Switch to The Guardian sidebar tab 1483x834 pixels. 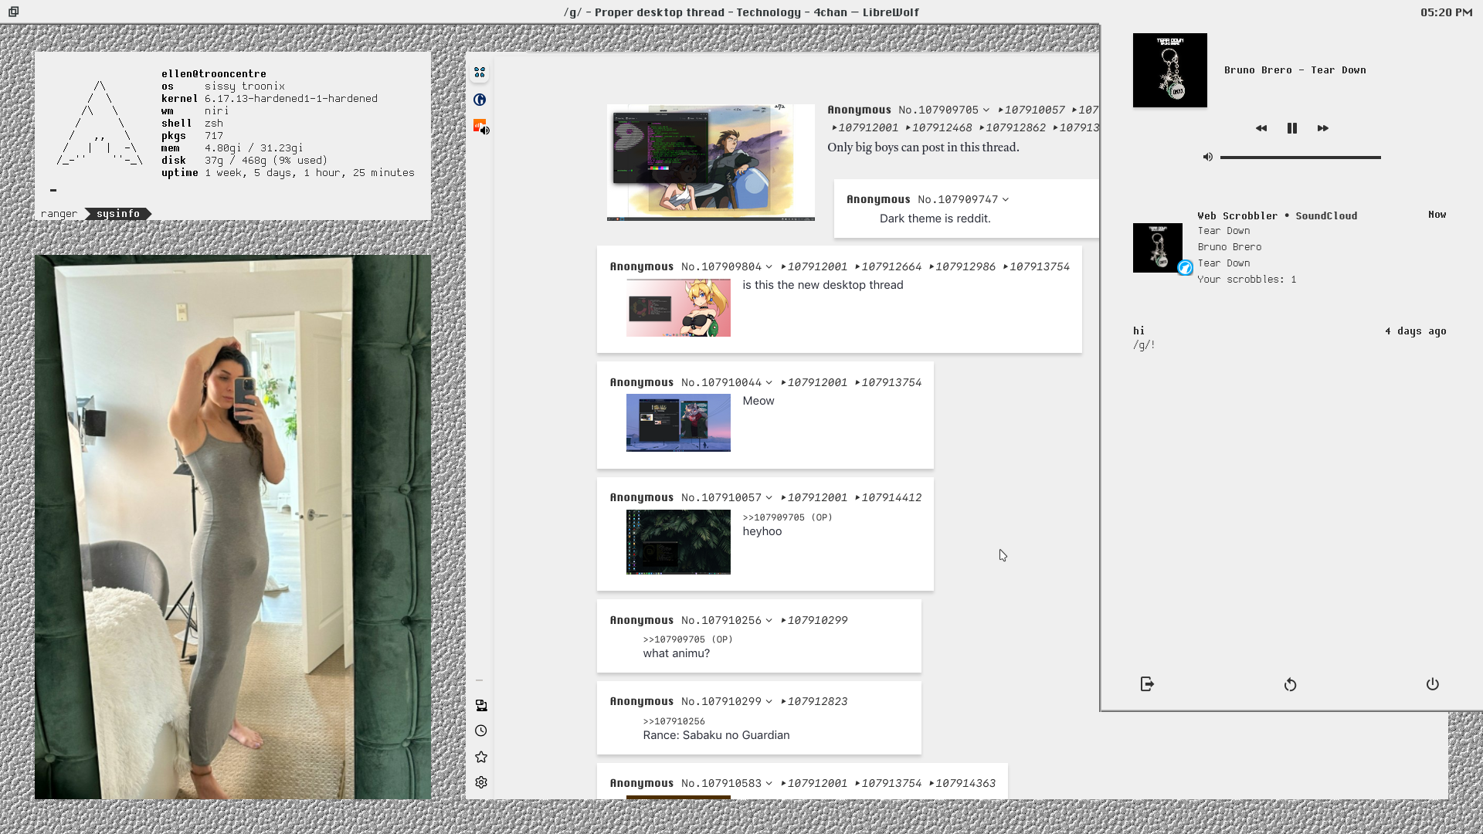coord(480,100)
